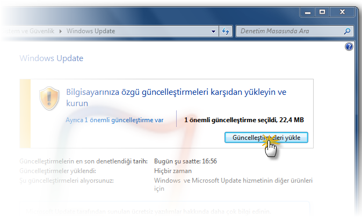Open the help question mark icon
The height and width of the screenshot is (217, 362).
[349, 47]
